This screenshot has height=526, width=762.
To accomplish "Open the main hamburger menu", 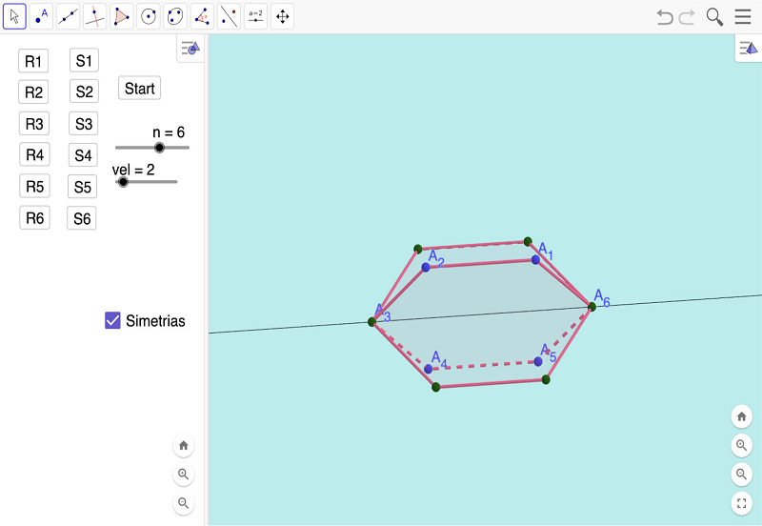I will pyautogui.click(x=743, y=17).
